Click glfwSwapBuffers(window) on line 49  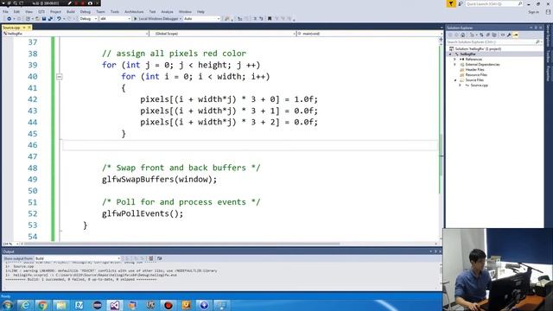159,180
